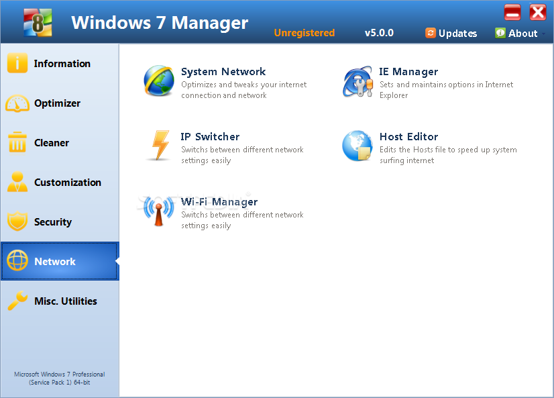Switch to the Cleaner tab
This screenshot has width=554, height=398.
pos(60,142)
